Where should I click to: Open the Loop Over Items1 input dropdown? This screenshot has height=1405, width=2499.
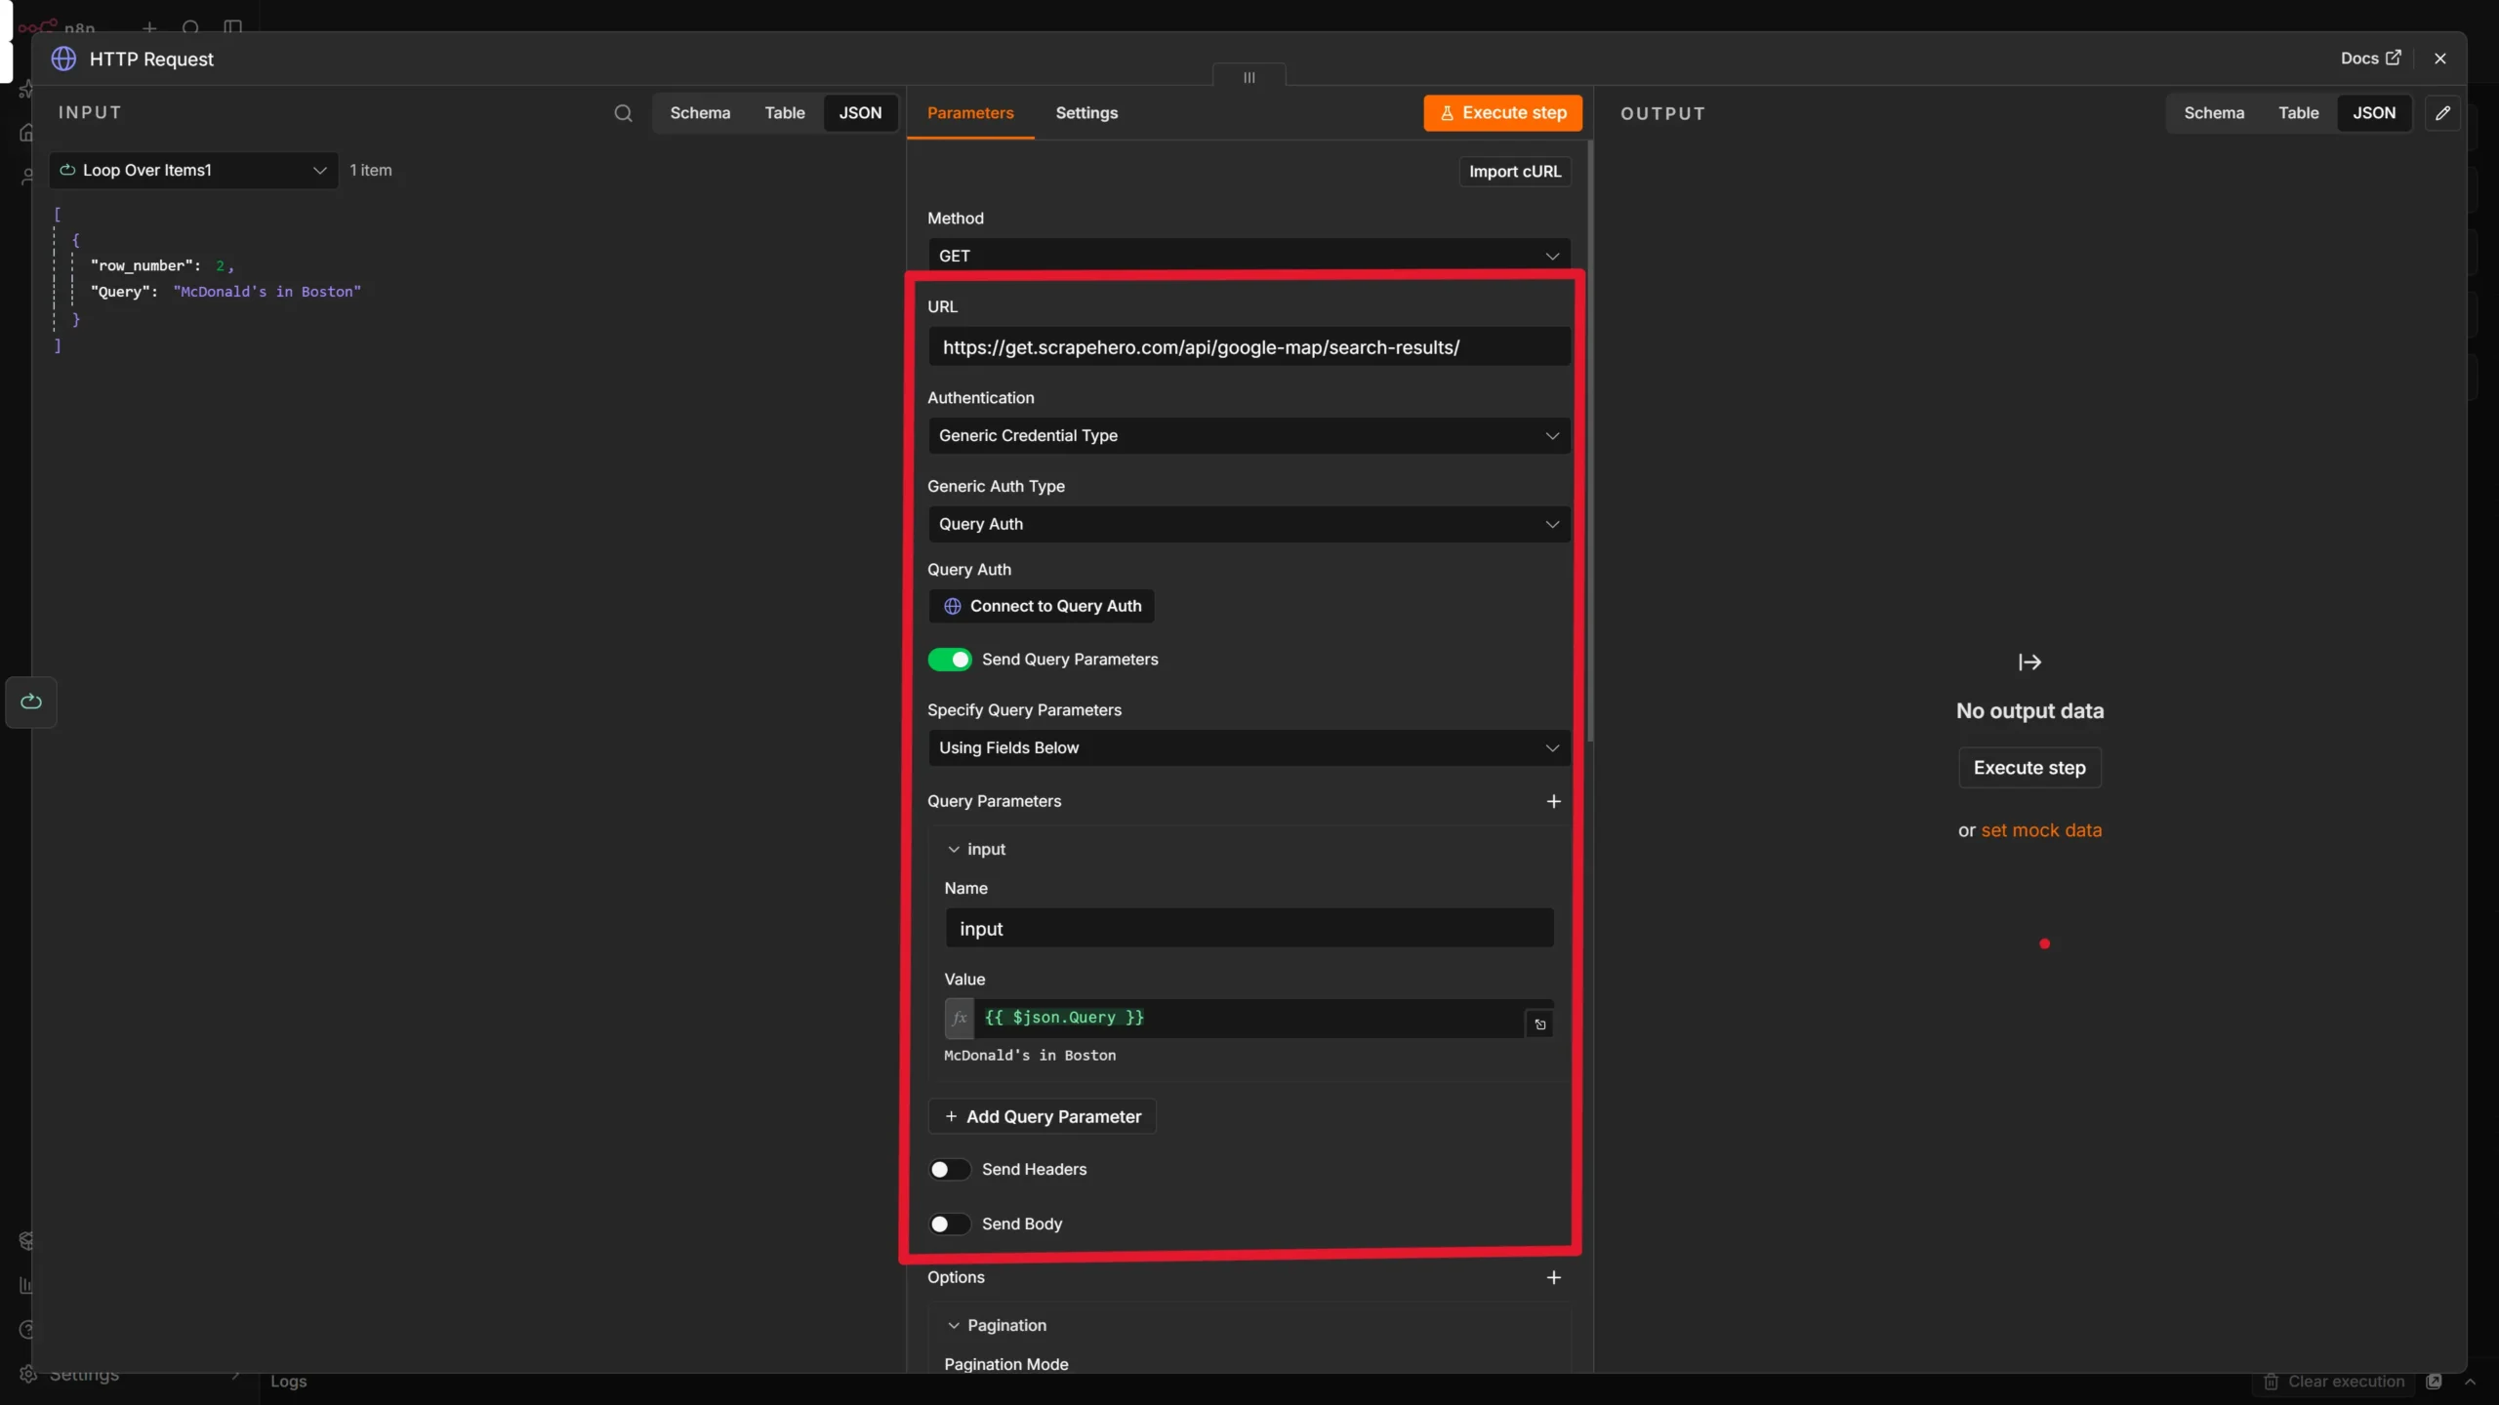[x=193, y=170]
